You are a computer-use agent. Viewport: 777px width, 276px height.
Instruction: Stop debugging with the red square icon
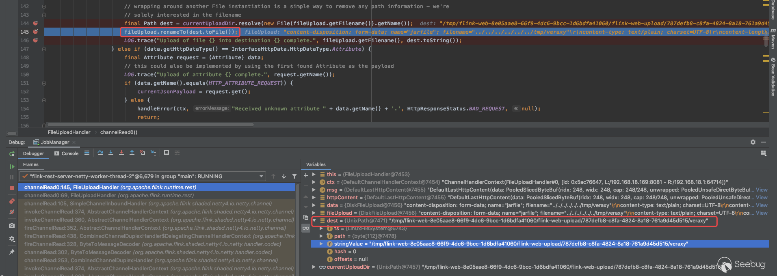12,188
